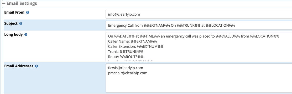Click the Email Settings heading text
The image size is (292, 94).
click(22, 3)
